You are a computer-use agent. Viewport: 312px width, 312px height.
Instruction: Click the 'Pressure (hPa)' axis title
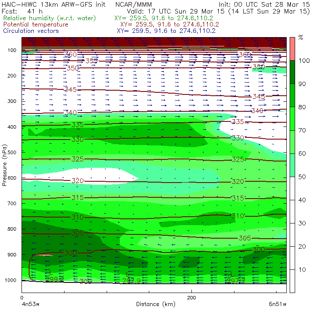click(4, 165)
